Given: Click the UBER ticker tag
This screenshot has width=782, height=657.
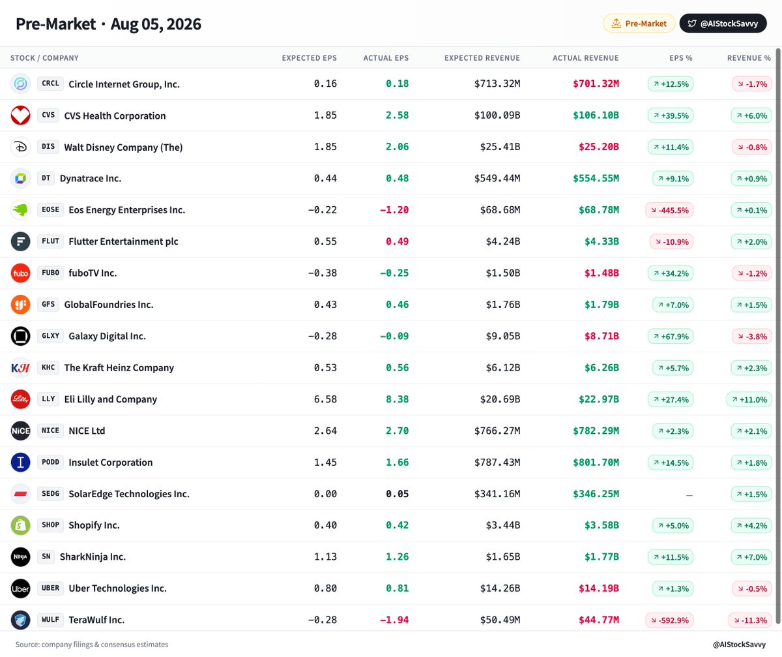Looking at the screenshot, I should click(50, 588).
